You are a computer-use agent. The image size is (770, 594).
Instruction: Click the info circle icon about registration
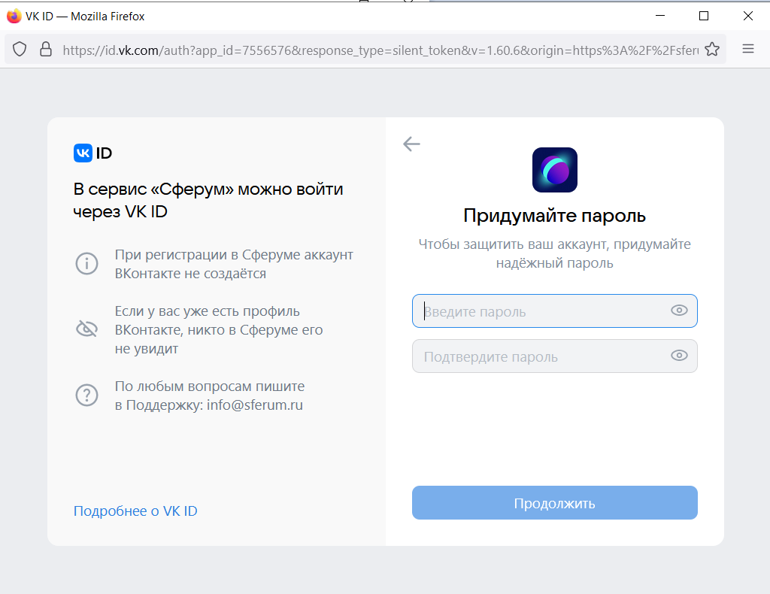click(87, 264)
